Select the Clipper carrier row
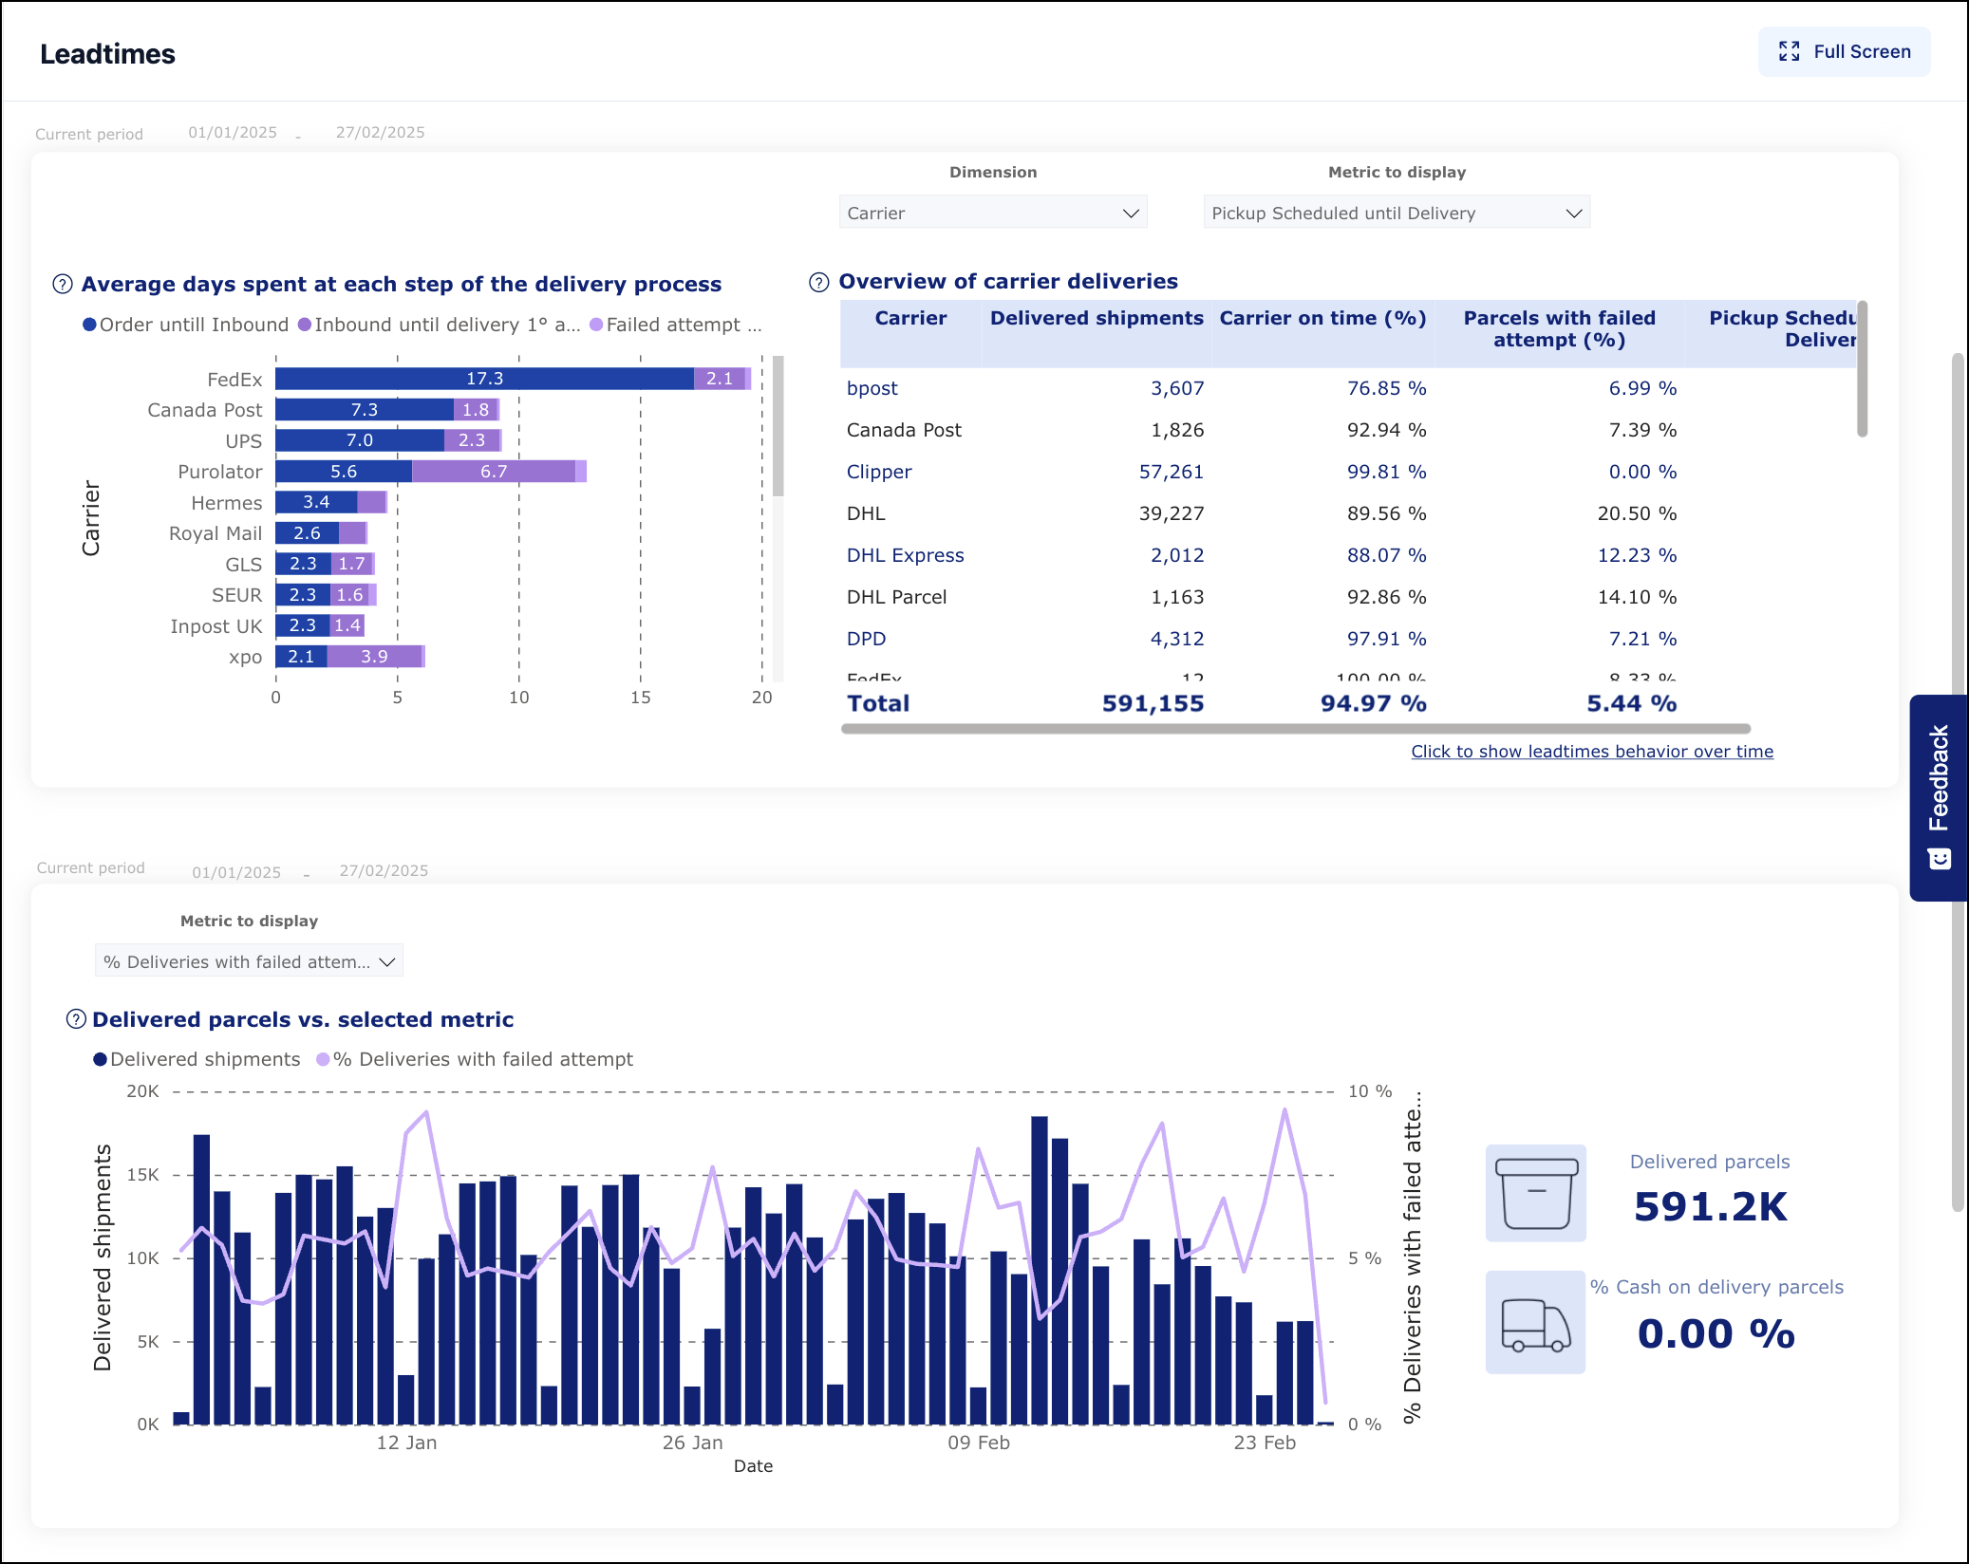 click(878, 472)
